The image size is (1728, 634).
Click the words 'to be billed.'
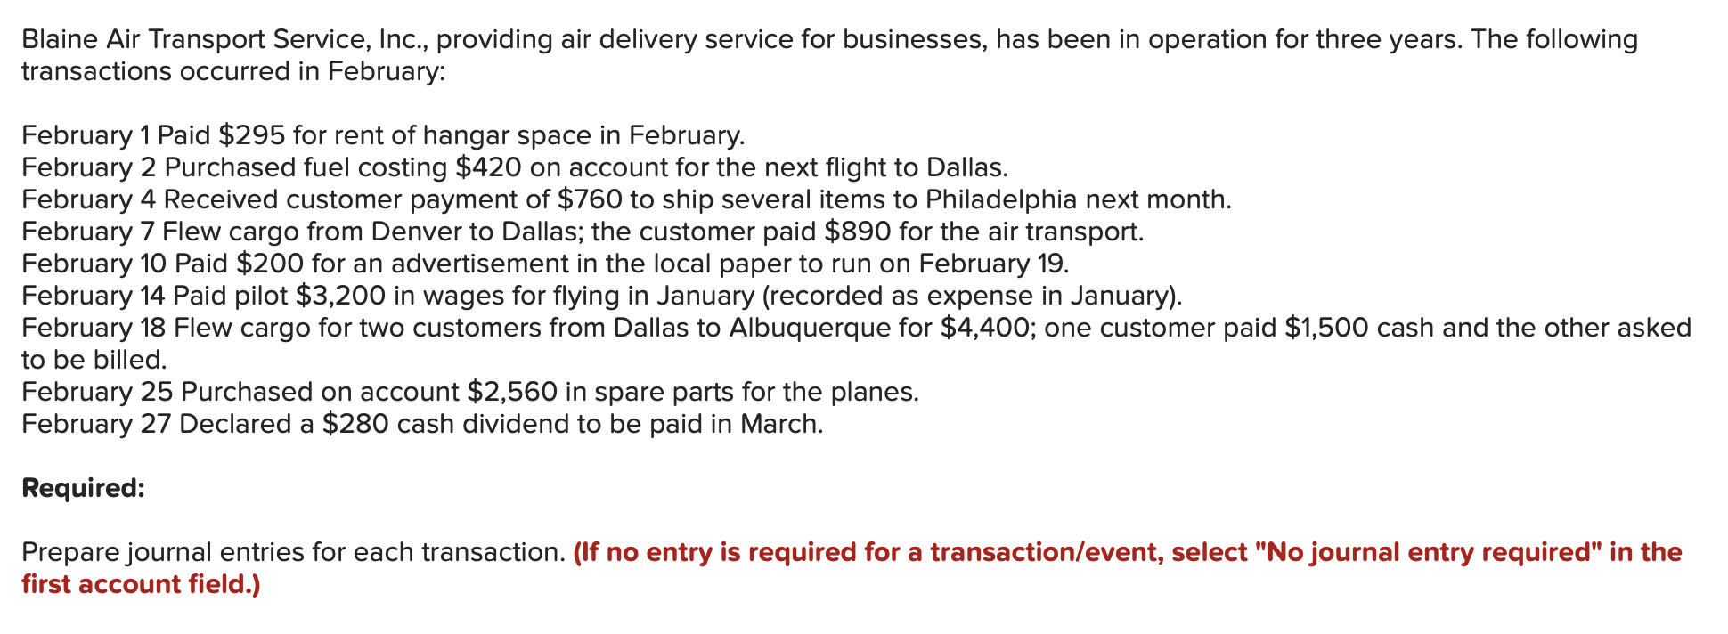click(94, 360)
